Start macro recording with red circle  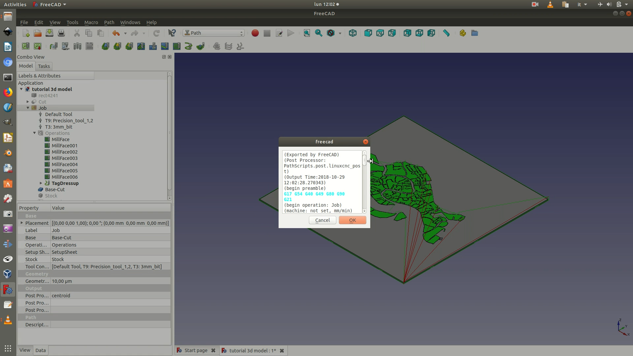click(255, 33)
